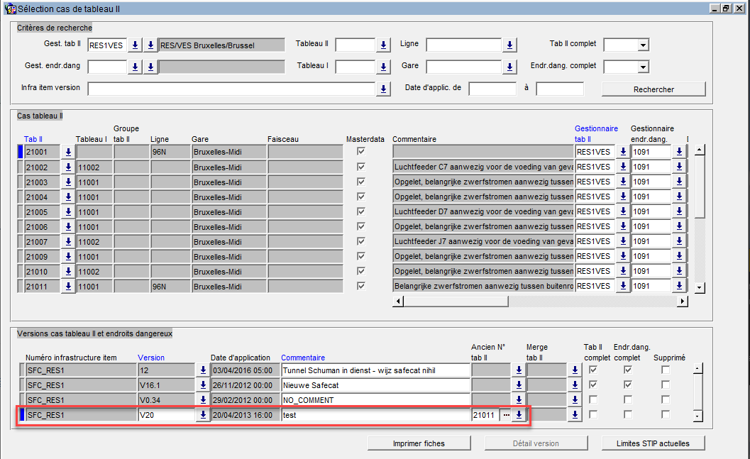The height and width of the screenshot is (459, 750).
Task: Open Gestionnaire endr.dang. lookup in row 21006
Action: tap(679, 226)
